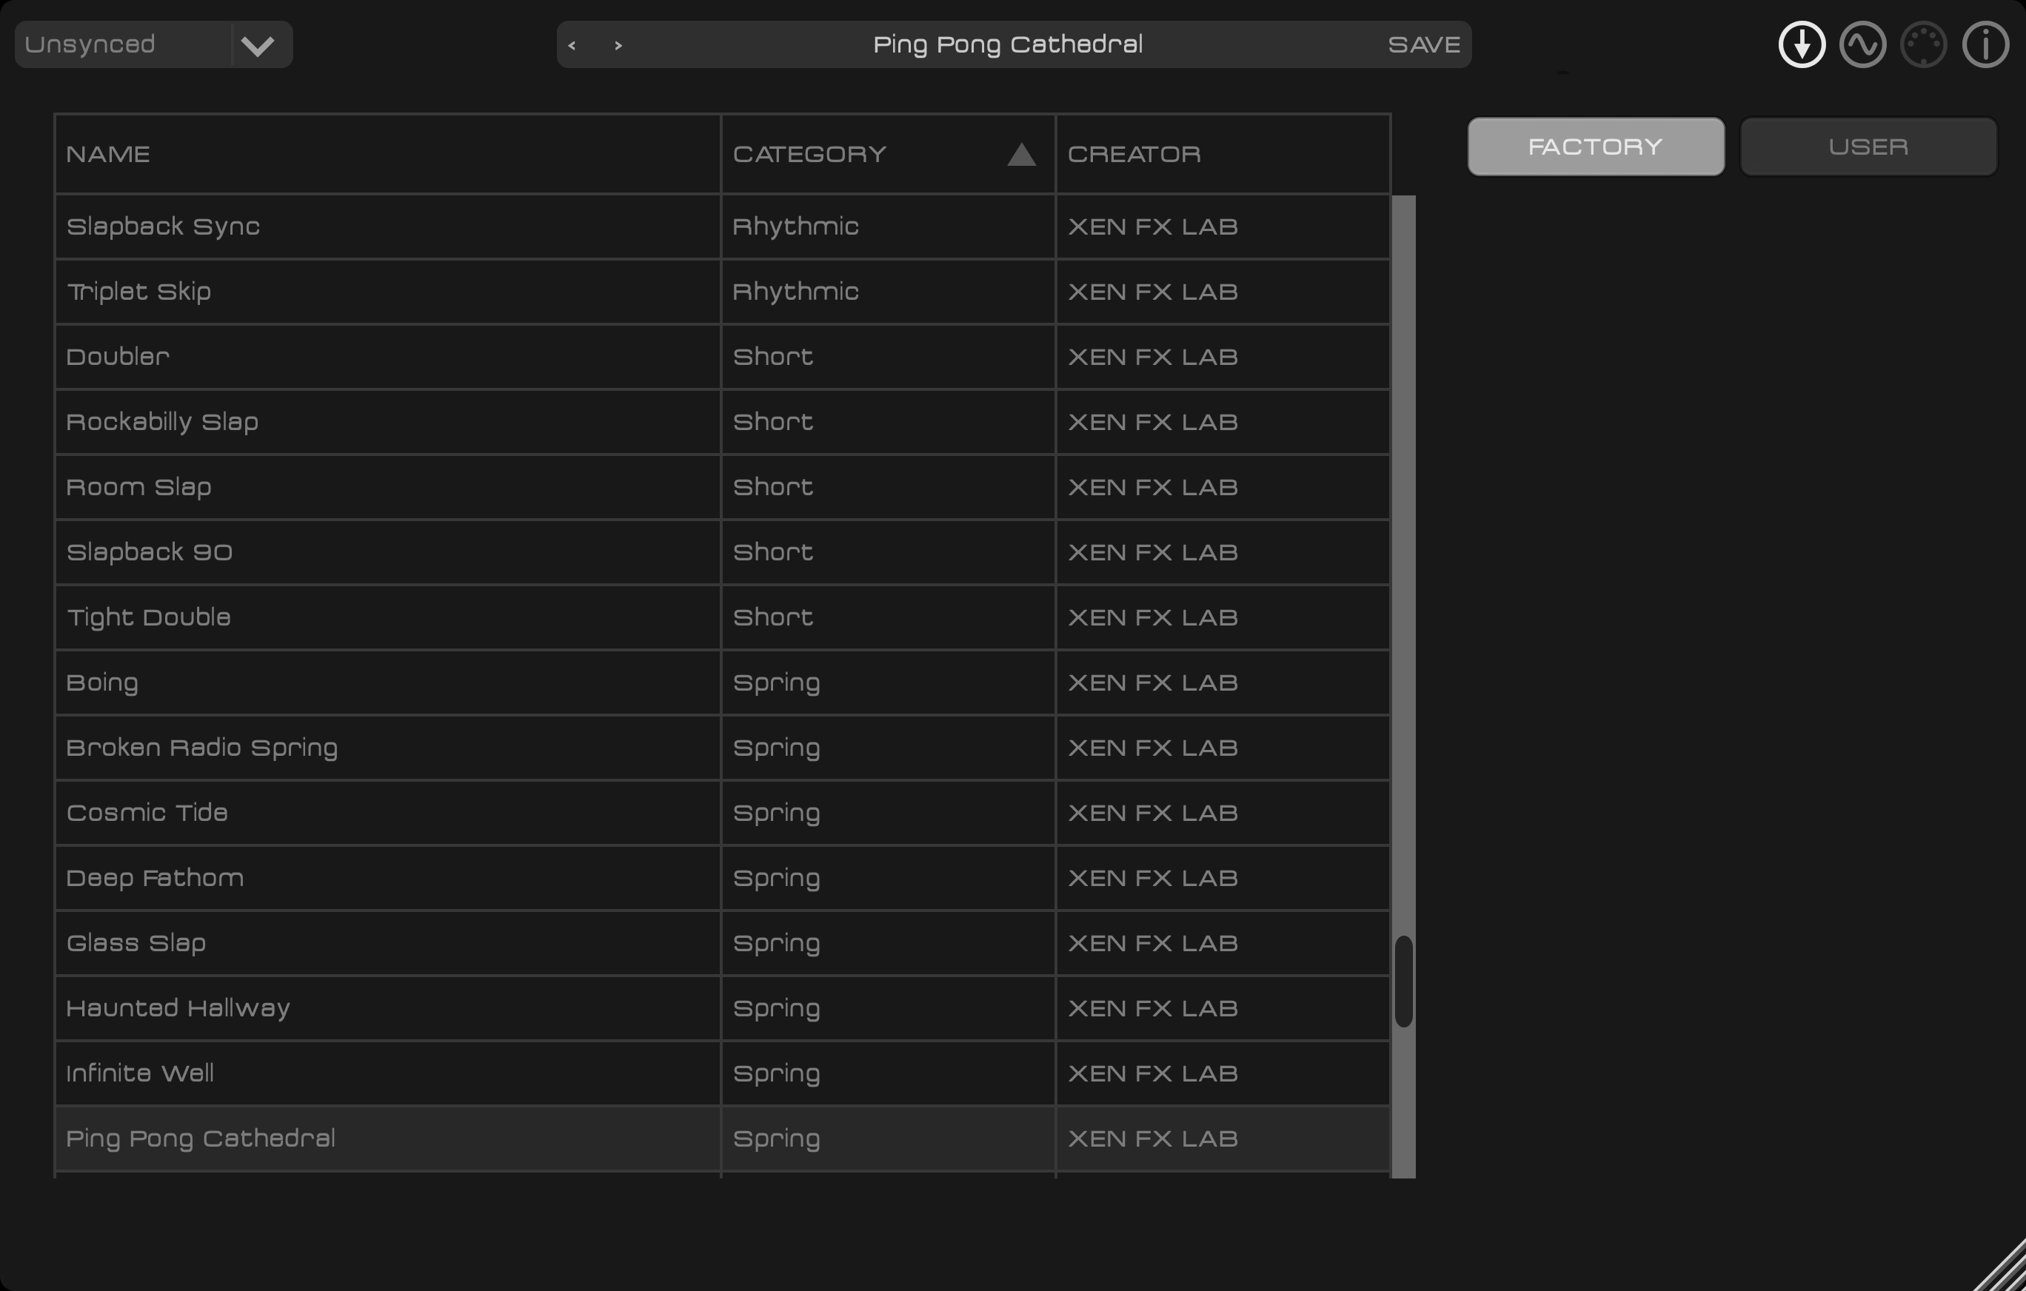The width and height of the screenshot is (2026, 1291).
Task: Go to previous preset arrow
Action: point(572,45)
